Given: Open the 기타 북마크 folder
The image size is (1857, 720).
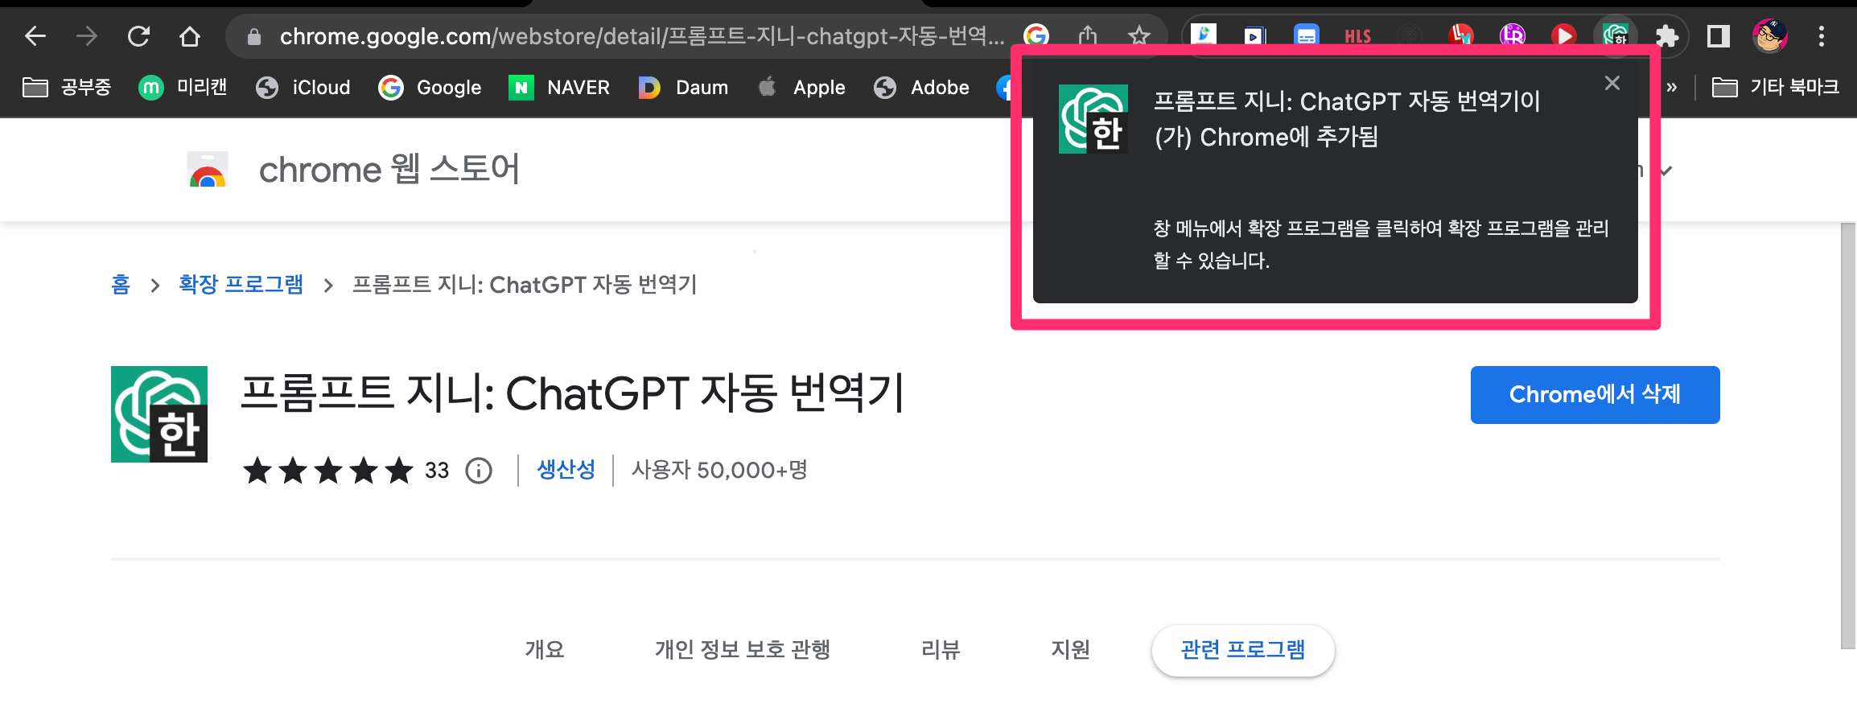Looking at the screenshot, I should click(x=1776, y=87).
